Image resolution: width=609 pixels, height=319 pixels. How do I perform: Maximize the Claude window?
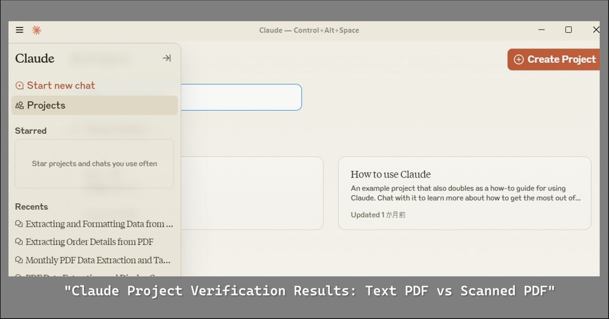569,30
